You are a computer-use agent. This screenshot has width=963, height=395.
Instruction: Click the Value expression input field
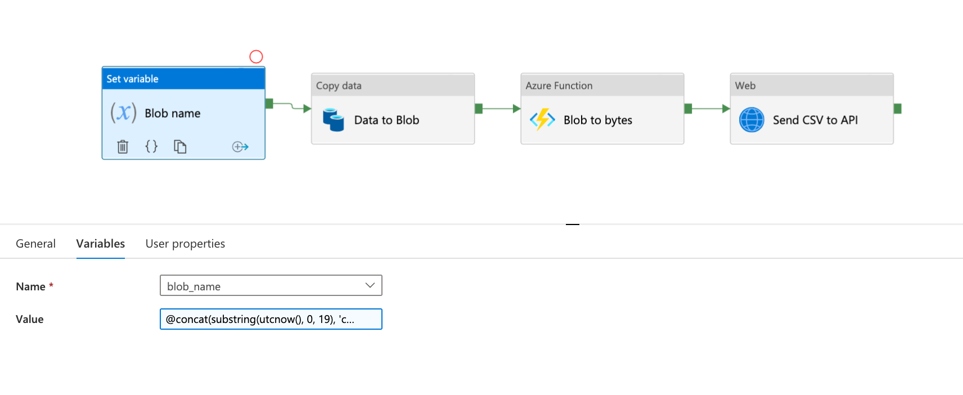pyautogui.click(x=271, y=319)
